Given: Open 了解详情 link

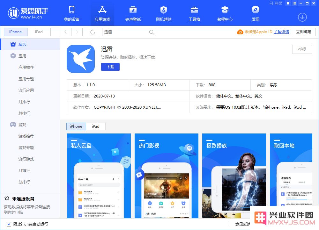Looking at the screenshot, I should point(281,32).
